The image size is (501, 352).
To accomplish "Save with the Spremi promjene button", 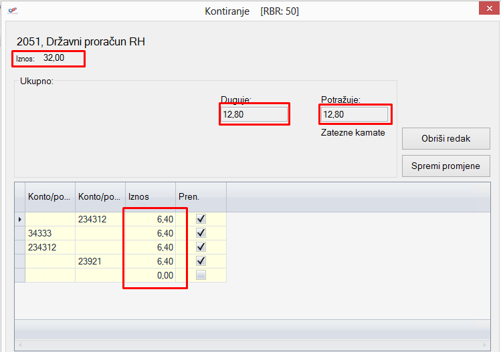I will tap(445, 166).
